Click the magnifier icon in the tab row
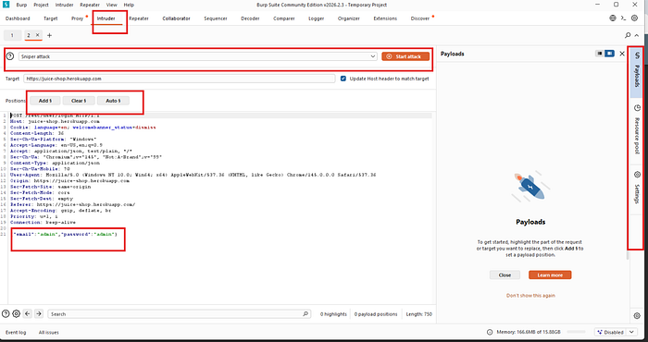This screenshot has height=342, width=648. tap(629, 35)
